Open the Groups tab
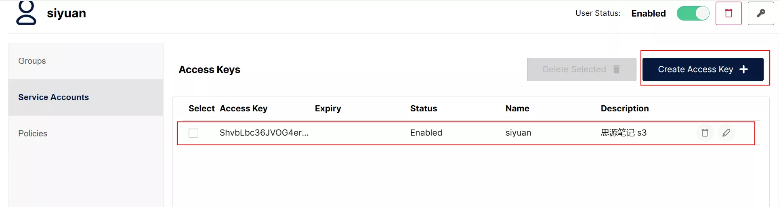This screenshot has height=207, width=779. coord(32,61)
